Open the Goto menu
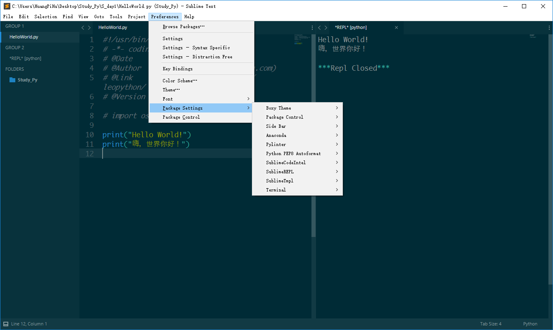Image resolution: width=553 pixels, height=330 pixels. point(99,17)
